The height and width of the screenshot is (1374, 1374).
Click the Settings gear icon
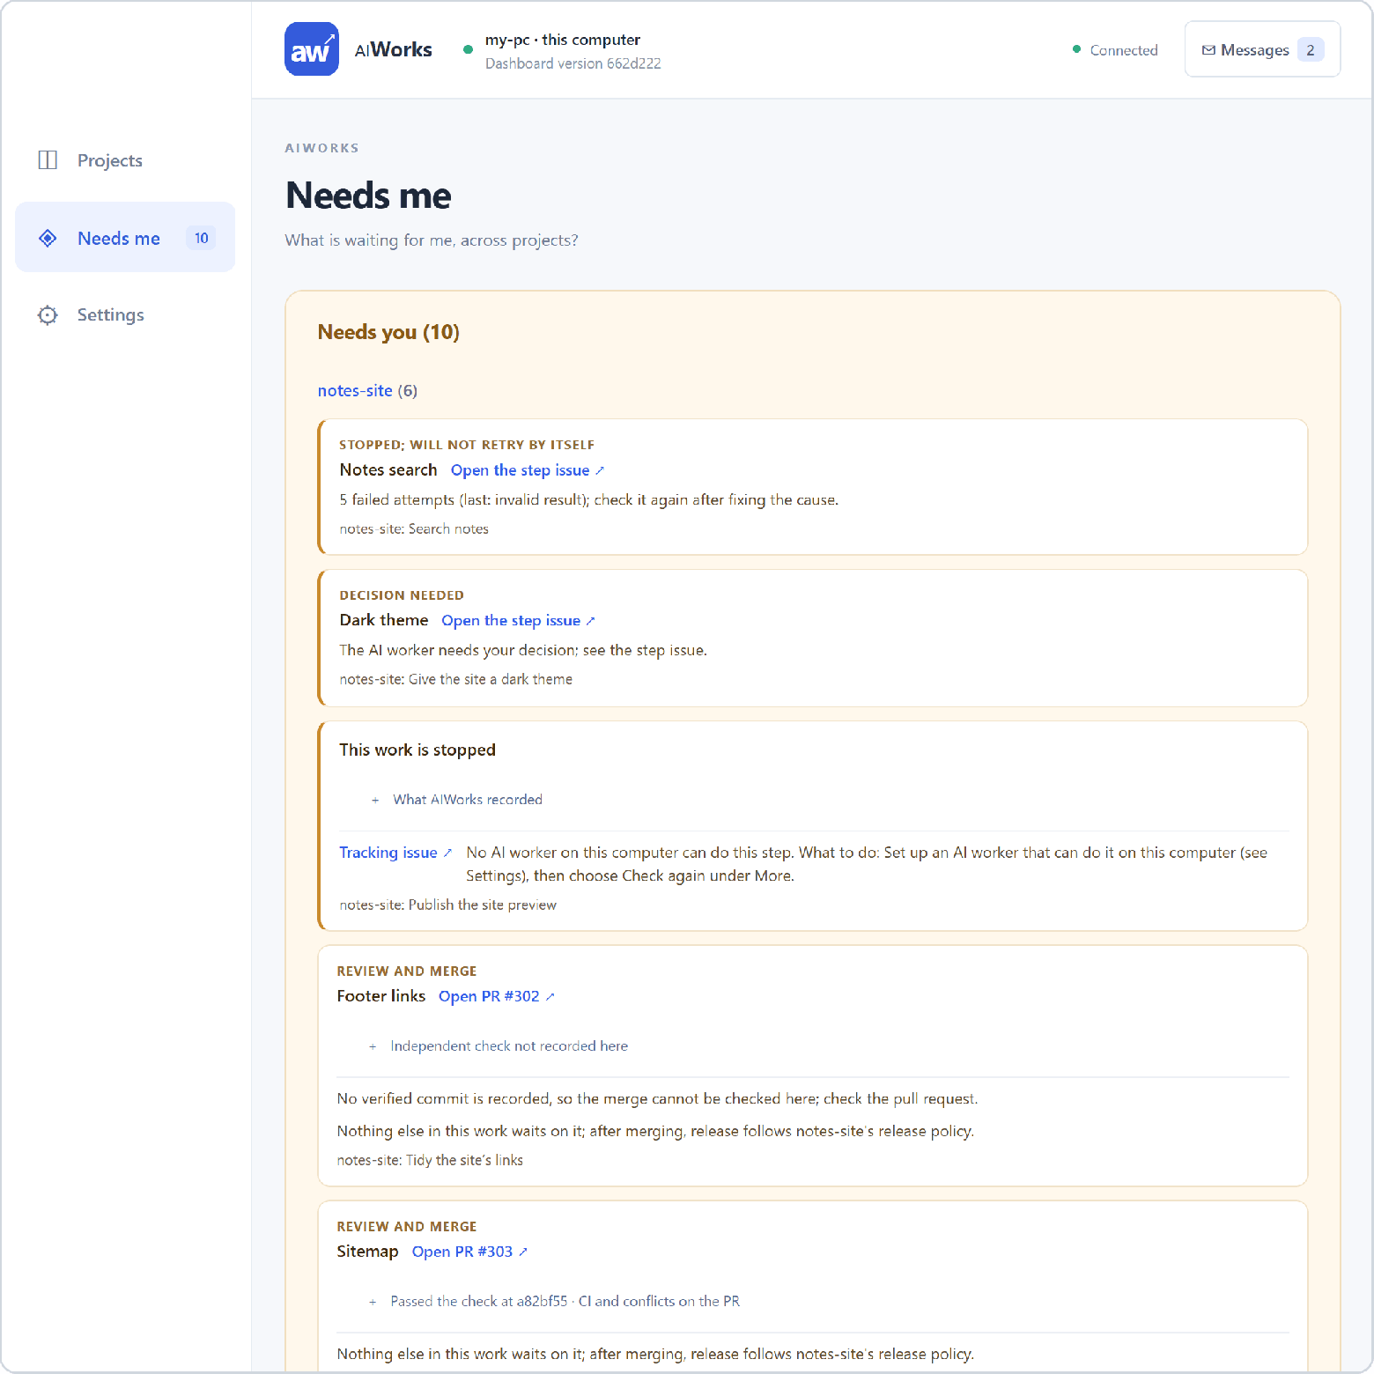pyautogui.click(x=48, y=315)
